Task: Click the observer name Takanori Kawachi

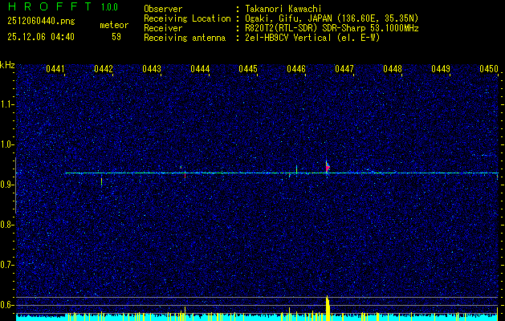Action: click(283, 9)
